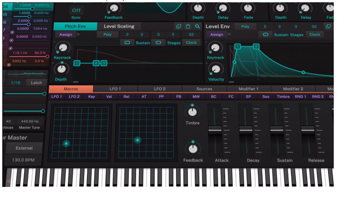Select the MW modulation source
Screen dimensions: 337x197
pos(196,97)
